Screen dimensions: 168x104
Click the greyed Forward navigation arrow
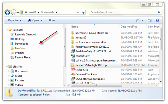[x=14, y=12]
